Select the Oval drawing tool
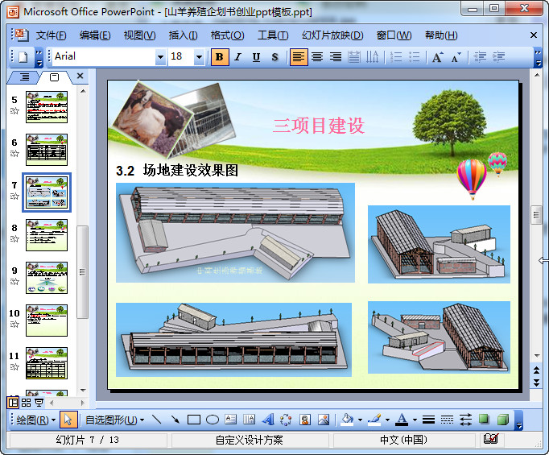 coord(213,420)
